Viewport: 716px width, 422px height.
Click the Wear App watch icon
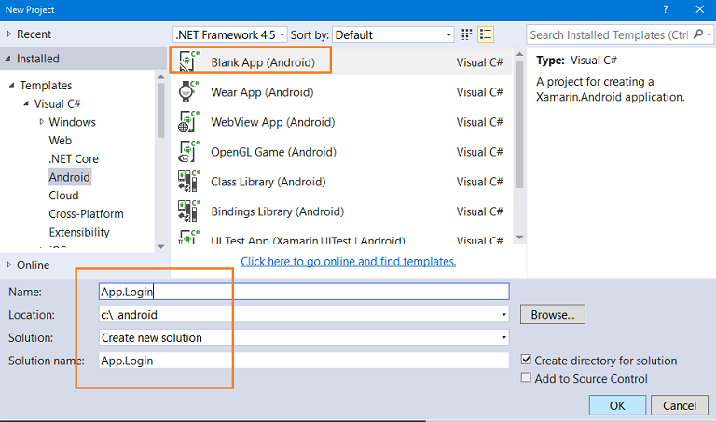(x=188, y=92)
